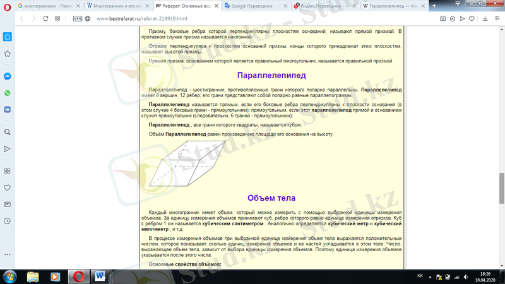Add page to bookmarks heart in address bar
This screenshot has height=284, width=505.
[472, 19]
